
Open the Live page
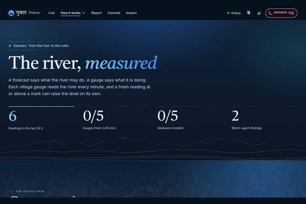click(x=52, y=13)
